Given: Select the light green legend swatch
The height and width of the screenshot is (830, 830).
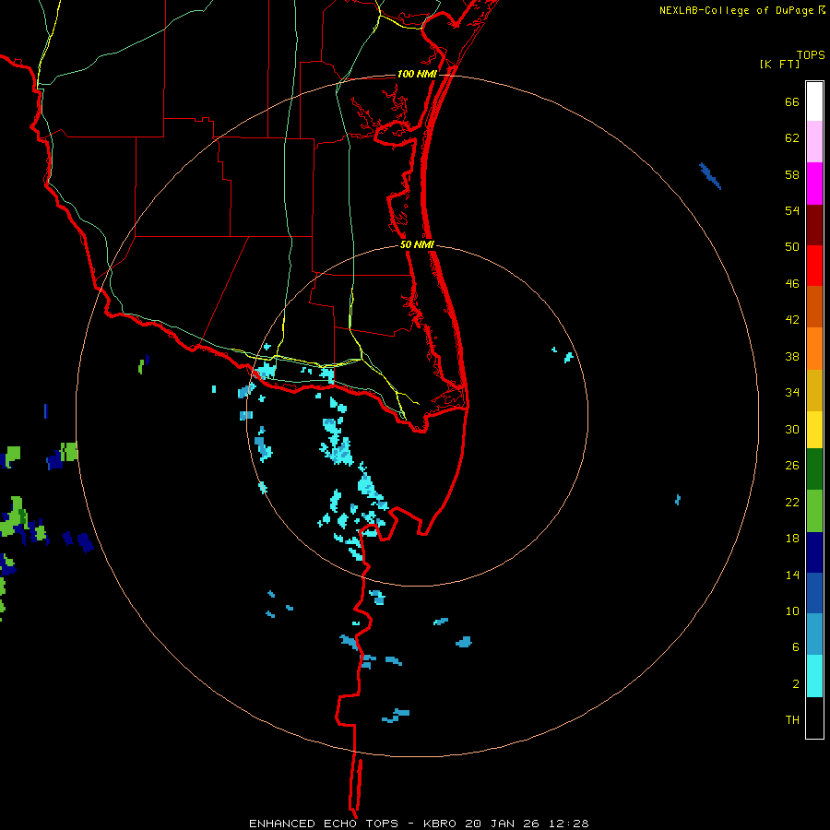Looking at the screenshot, I should click(x=814, y=511).
